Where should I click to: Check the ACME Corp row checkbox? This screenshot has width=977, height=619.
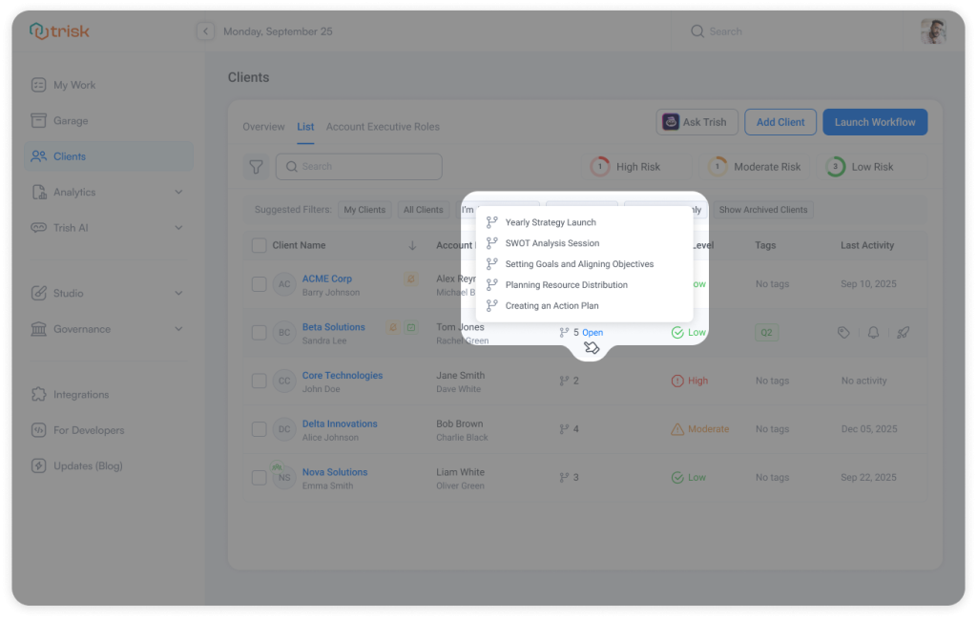259,283
